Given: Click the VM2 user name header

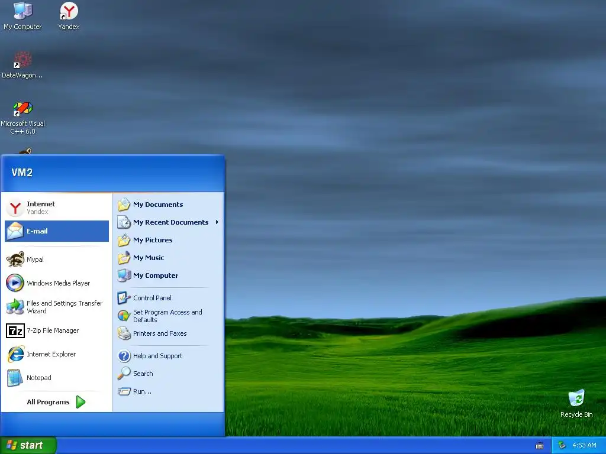Looking at the screenshot, I should pyautogui.click(x=22, y=173).
